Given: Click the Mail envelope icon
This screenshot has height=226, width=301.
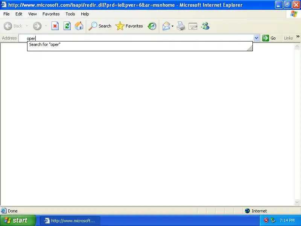Looking at the screenshot, I should [x=166, y=26].
